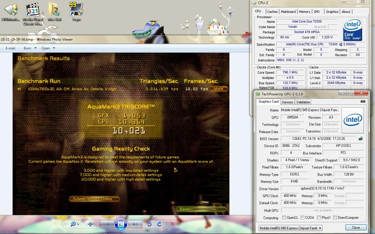The width and height of the screenshot is (375, 234).
Task: Open the Burn dropdown arrow
Action: click(35, 48)
